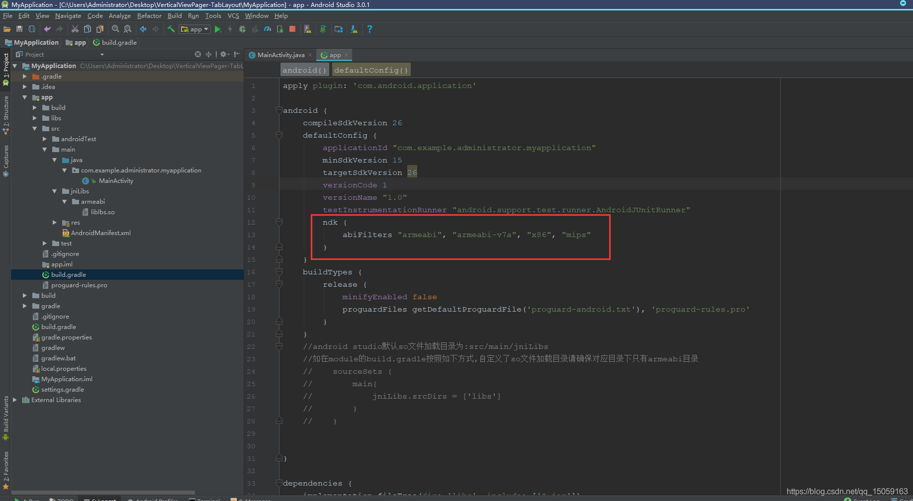Fold the ndk block at line 12
Screen dimensions: 913x501
click(x=279, y=222)
